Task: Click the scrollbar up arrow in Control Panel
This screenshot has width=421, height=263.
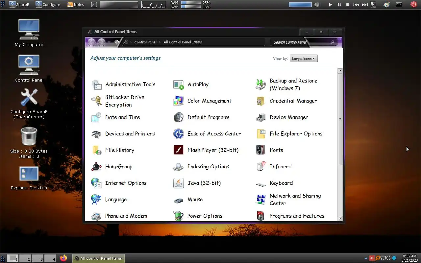Action: [340, 71]
